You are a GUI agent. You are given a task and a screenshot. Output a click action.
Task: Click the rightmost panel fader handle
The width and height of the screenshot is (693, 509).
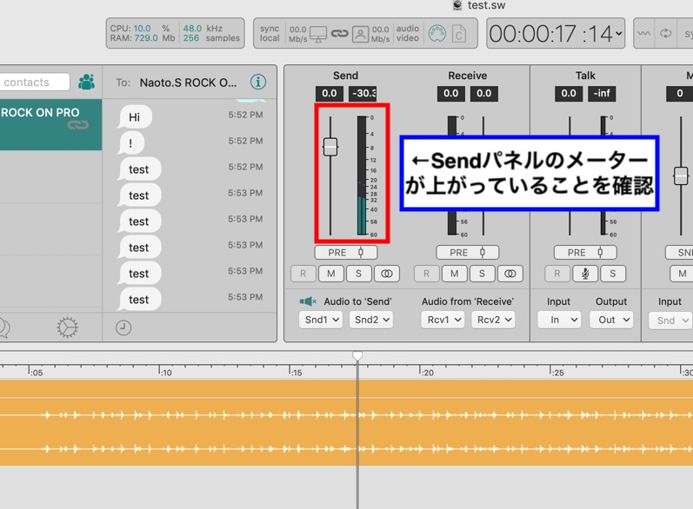681,176
